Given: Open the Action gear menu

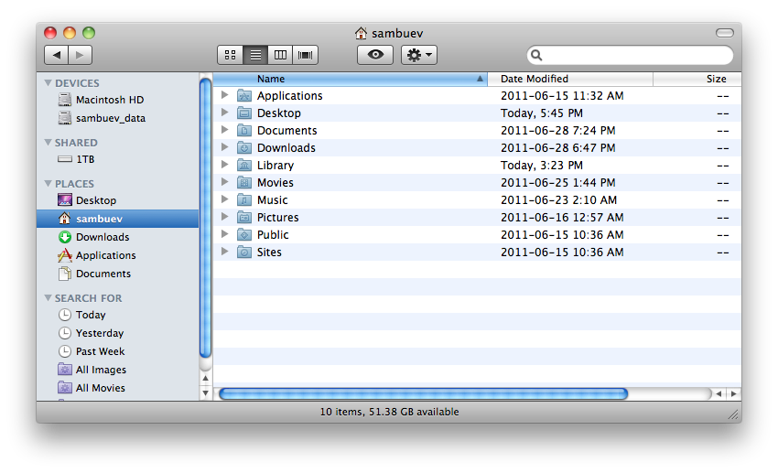Looking at the screenshot, I should (419, 55).
